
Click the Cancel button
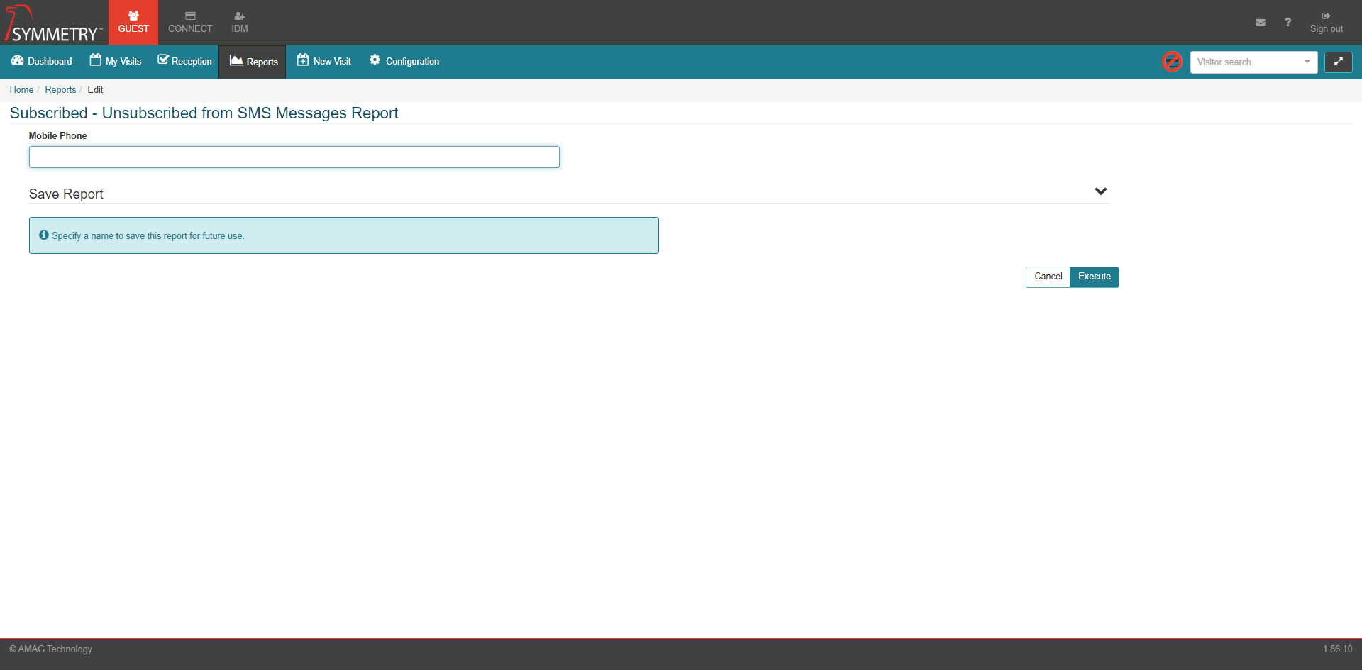[x=1048, y=277]
